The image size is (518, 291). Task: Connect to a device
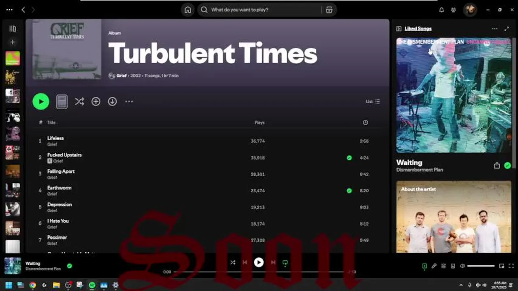453,266
